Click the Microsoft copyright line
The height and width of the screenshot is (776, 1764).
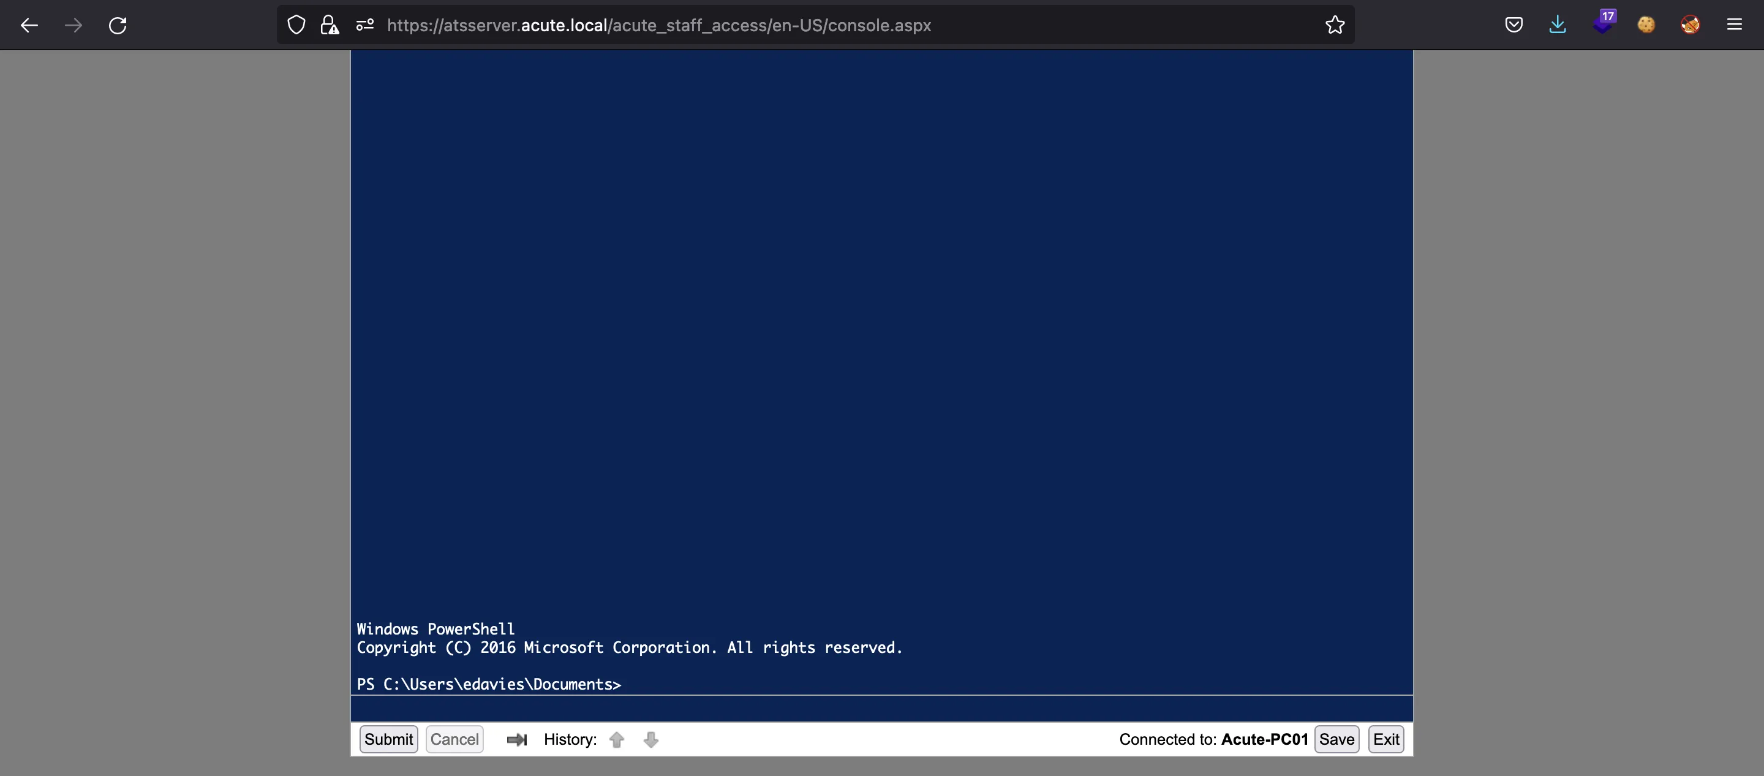pos(629,648)
